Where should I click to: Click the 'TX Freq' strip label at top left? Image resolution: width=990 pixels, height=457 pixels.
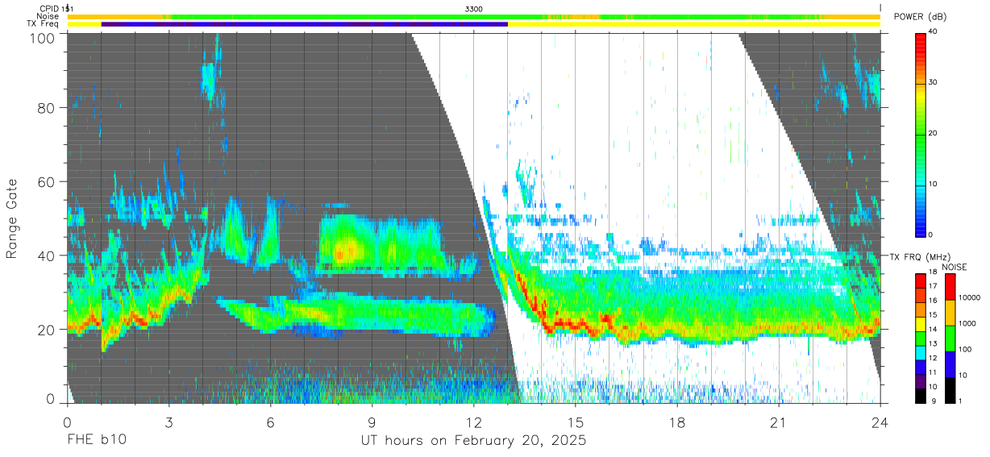44,24
